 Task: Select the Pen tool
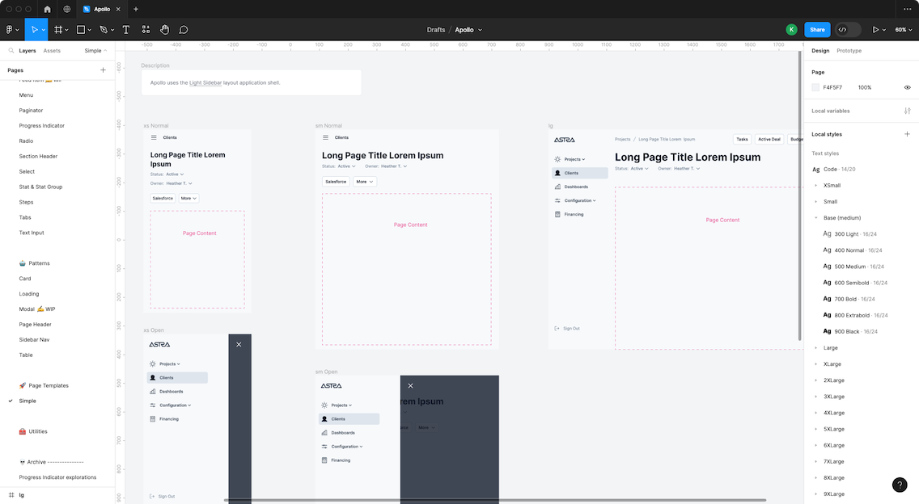point(104,30)
